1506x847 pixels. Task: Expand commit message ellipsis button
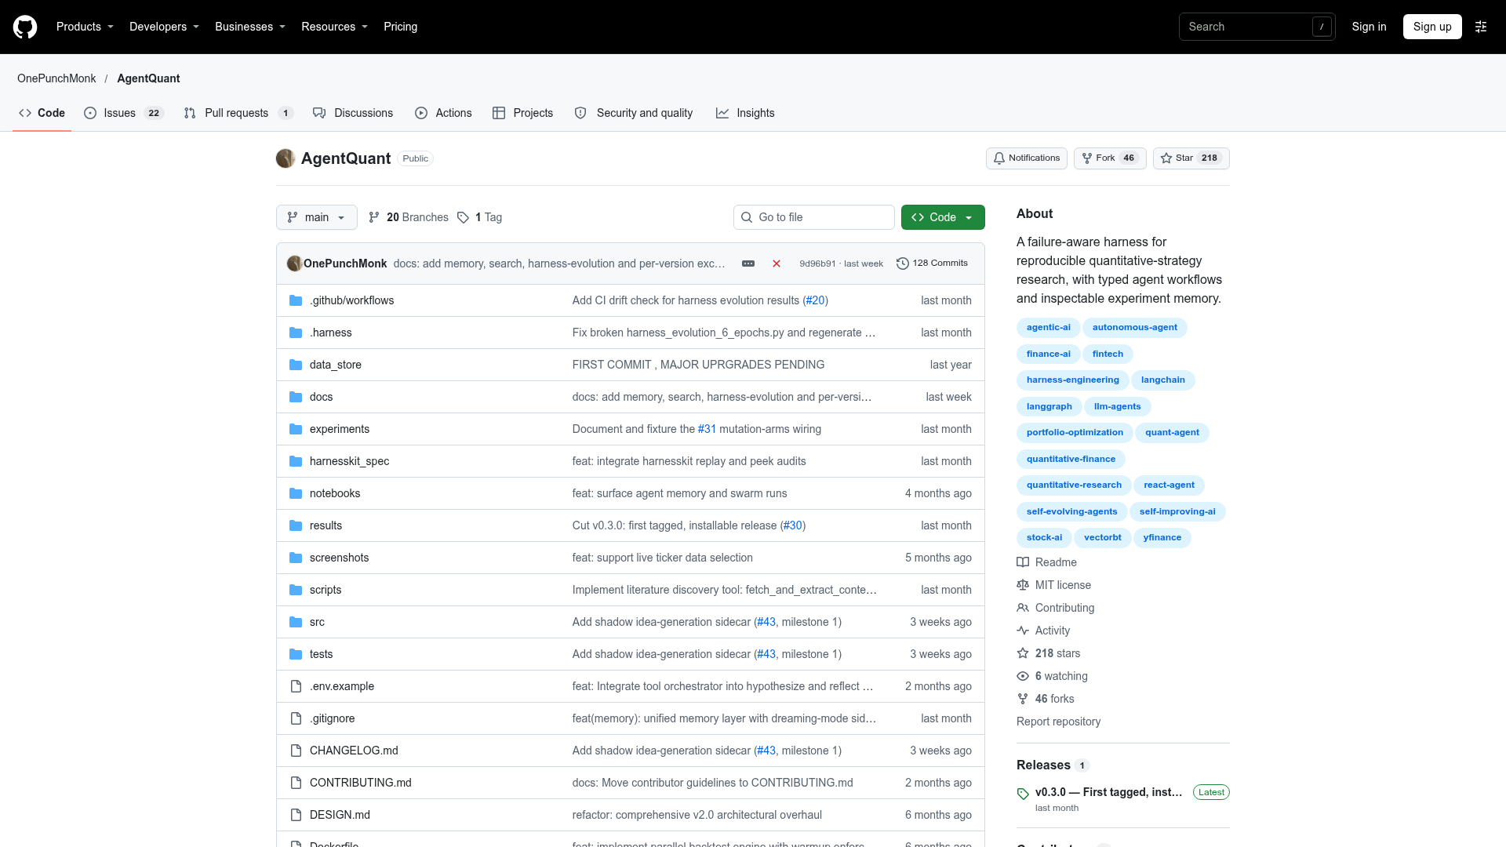point(748,264)
